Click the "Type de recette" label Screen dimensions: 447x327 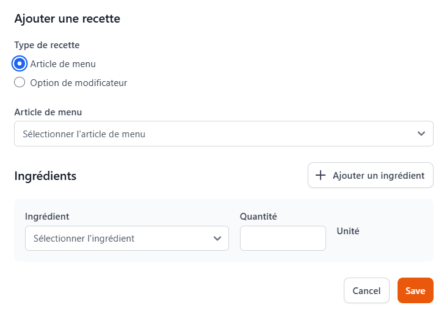(47, 45)
